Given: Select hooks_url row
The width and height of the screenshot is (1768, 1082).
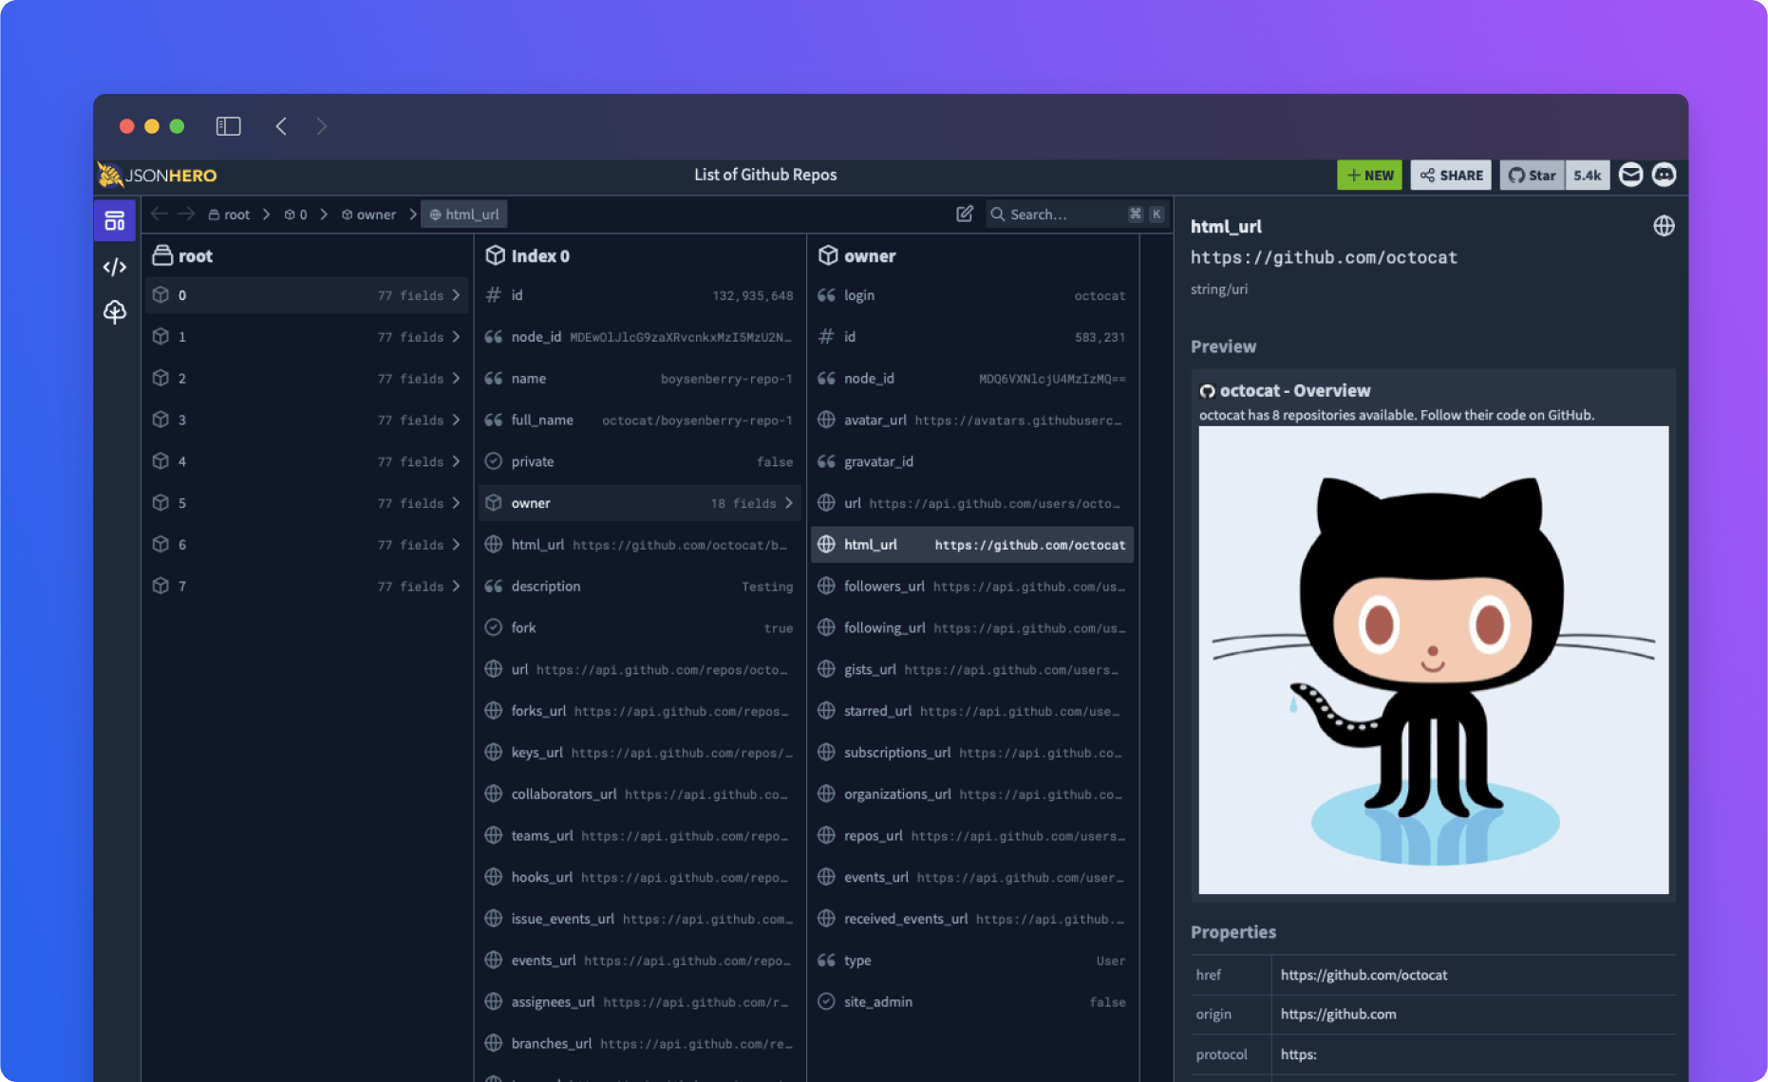Looking at the screenshot, I should [x=639, y=878].
